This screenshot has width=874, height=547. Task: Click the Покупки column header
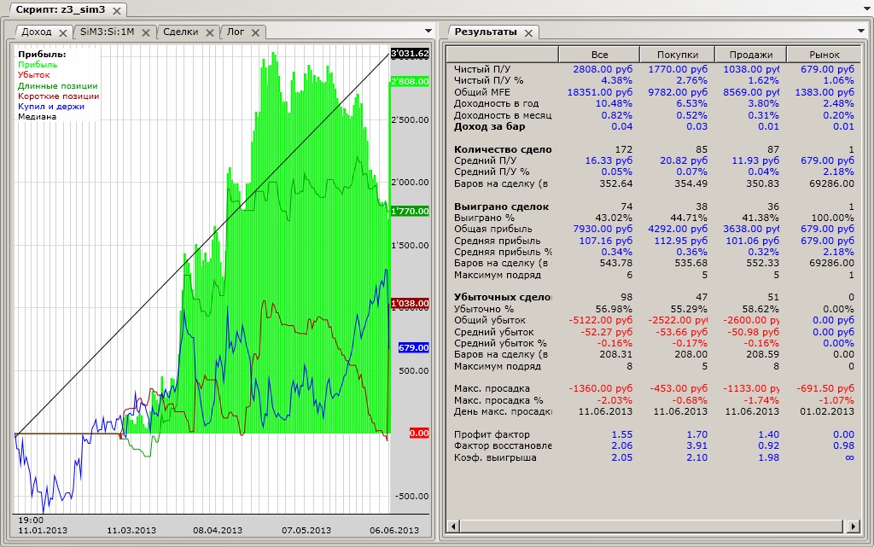pos(674,54)
